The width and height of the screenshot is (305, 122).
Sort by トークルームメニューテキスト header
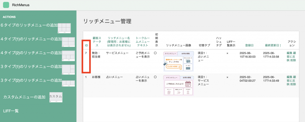[143, 42]
